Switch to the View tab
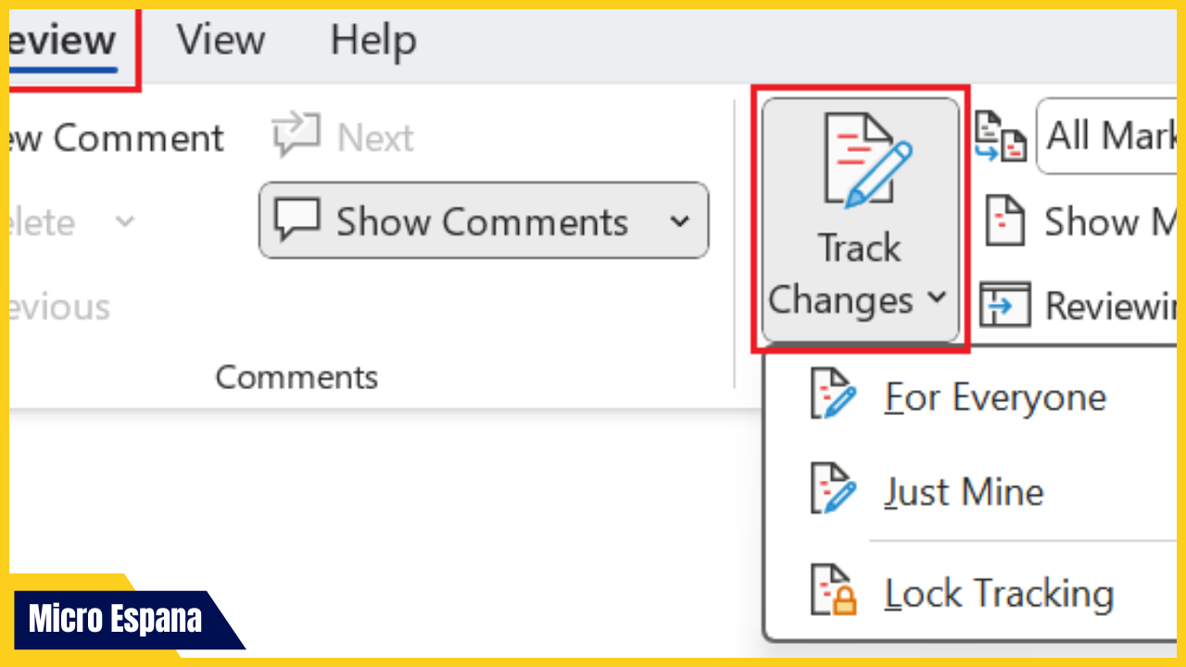This screenshot has height=667, width=1186. [x=221, y=39]
